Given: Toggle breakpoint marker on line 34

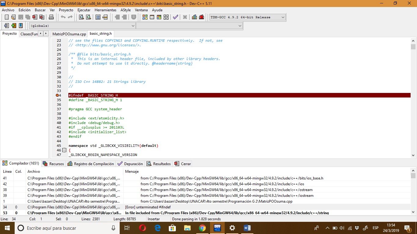Looking at the screenshot, I should pyautogui.click(x=57, y=95).
